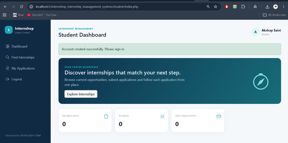Click the Dashboard layout icon
The width and height of the screenshot is (288, 143).
8,46
